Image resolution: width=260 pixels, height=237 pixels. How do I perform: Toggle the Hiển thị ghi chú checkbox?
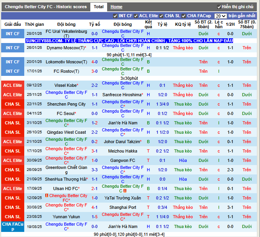(219, 7)
